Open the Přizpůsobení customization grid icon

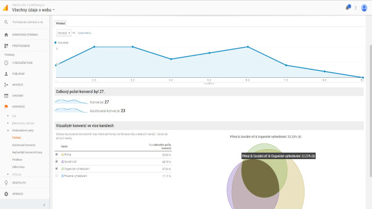[6, 46]
